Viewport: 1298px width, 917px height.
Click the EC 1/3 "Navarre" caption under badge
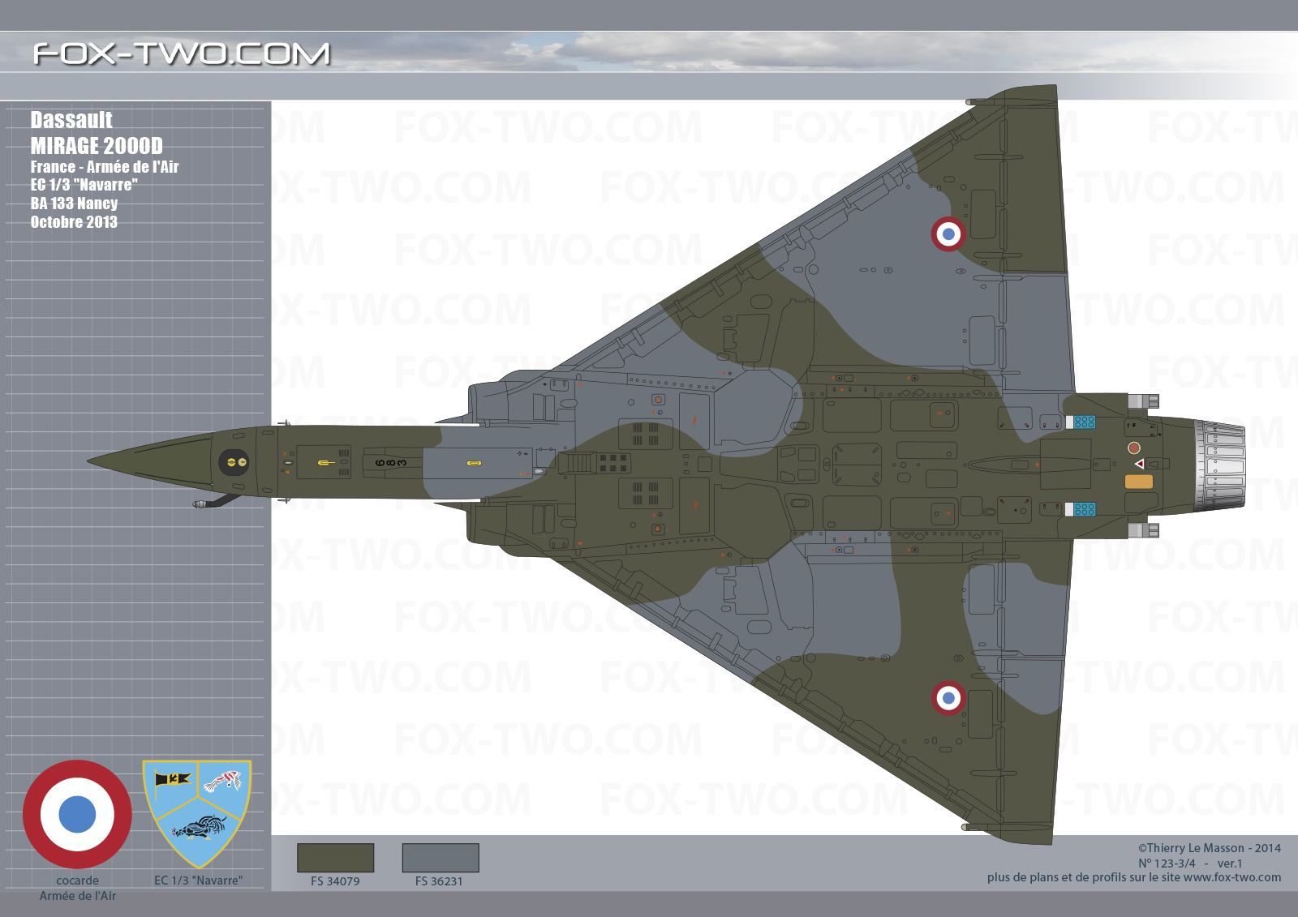tap(198, 881)
